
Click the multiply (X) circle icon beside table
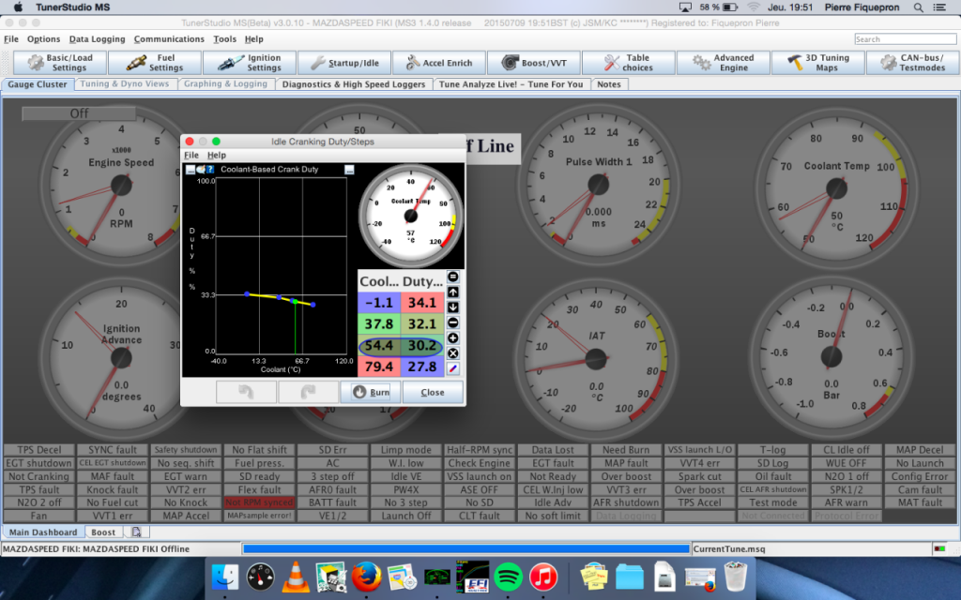coord(453,353)
